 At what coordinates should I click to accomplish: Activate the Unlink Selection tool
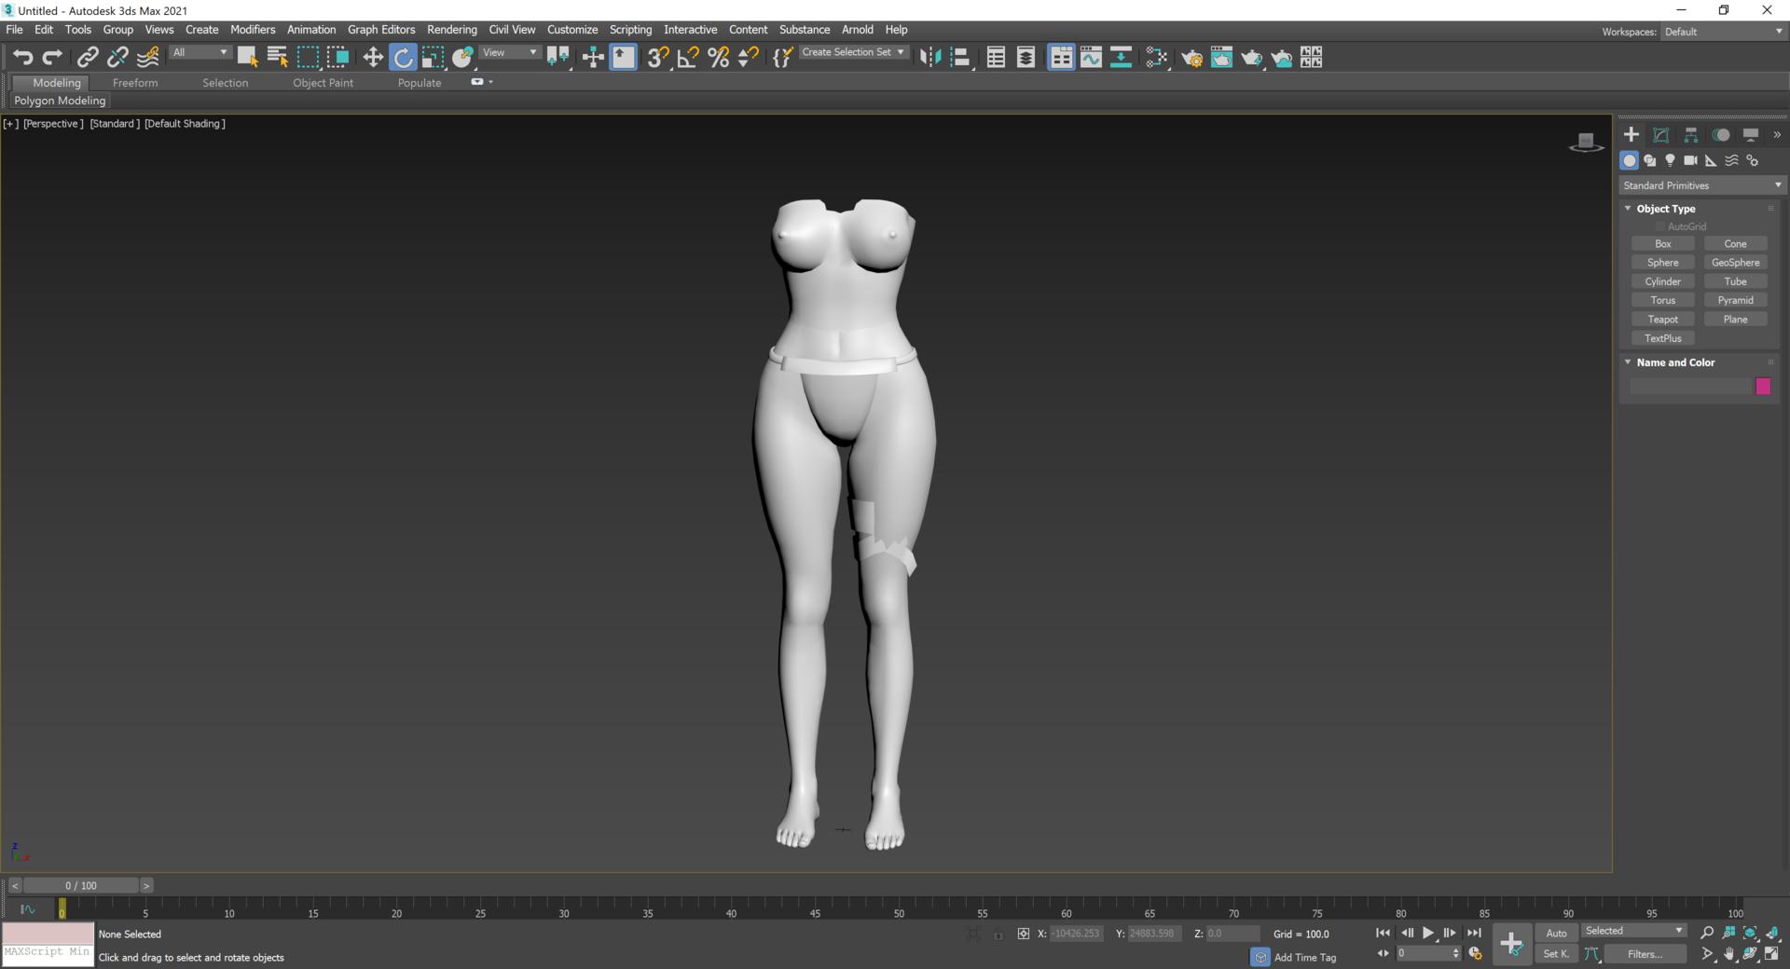[117, 58]
